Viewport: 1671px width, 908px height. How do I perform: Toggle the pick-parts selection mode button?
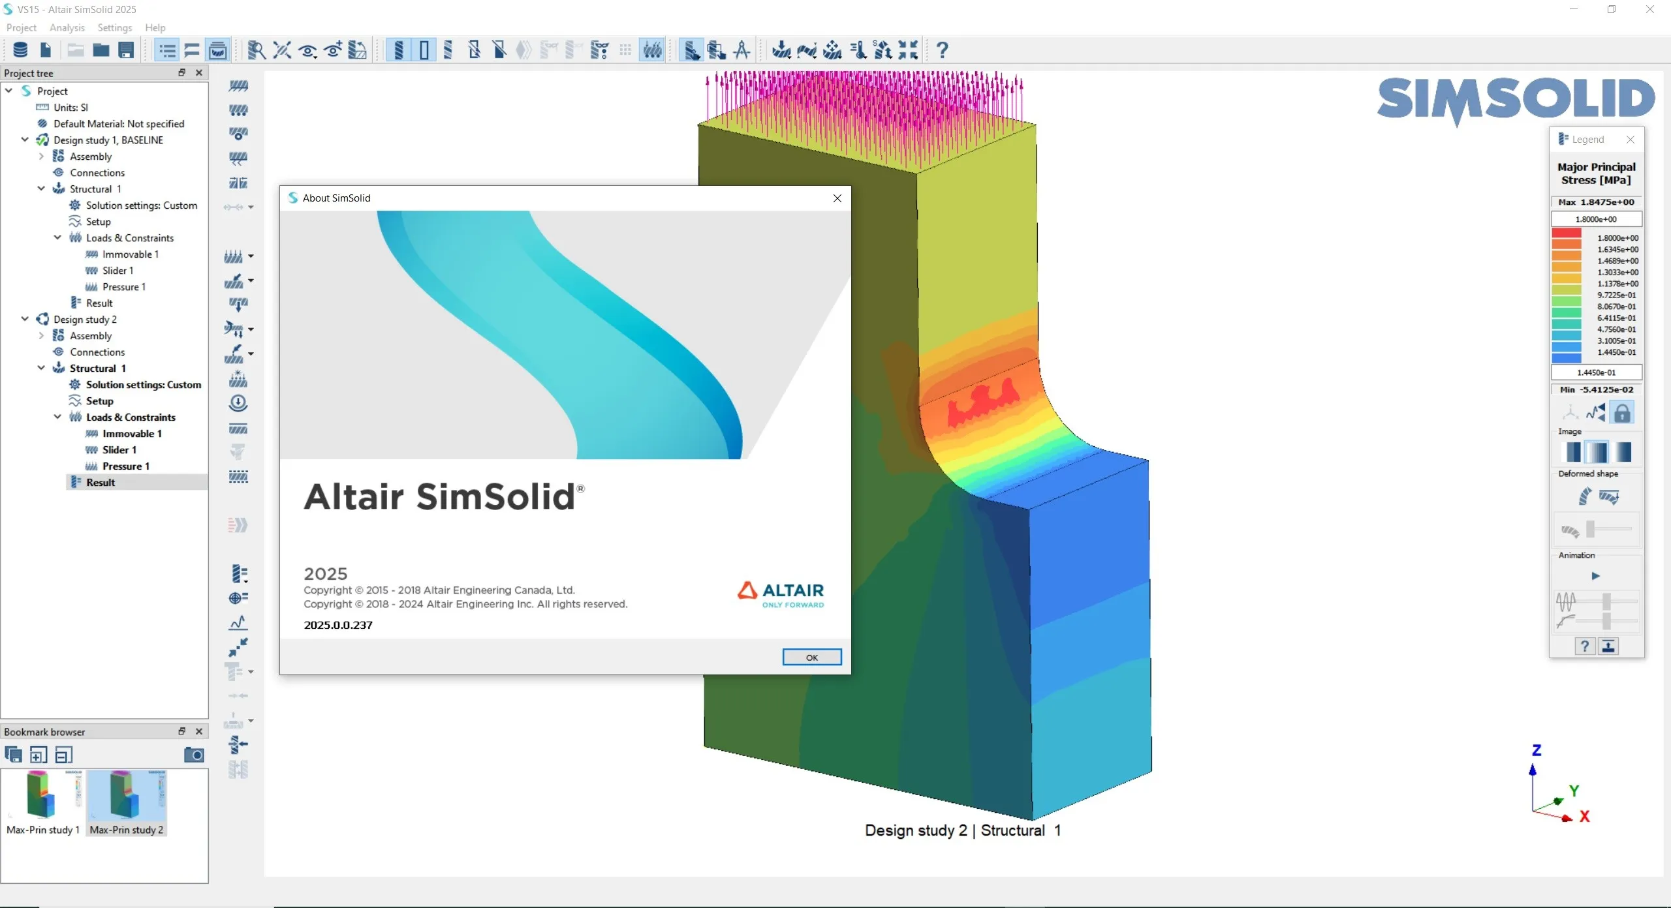pos(691,50)
